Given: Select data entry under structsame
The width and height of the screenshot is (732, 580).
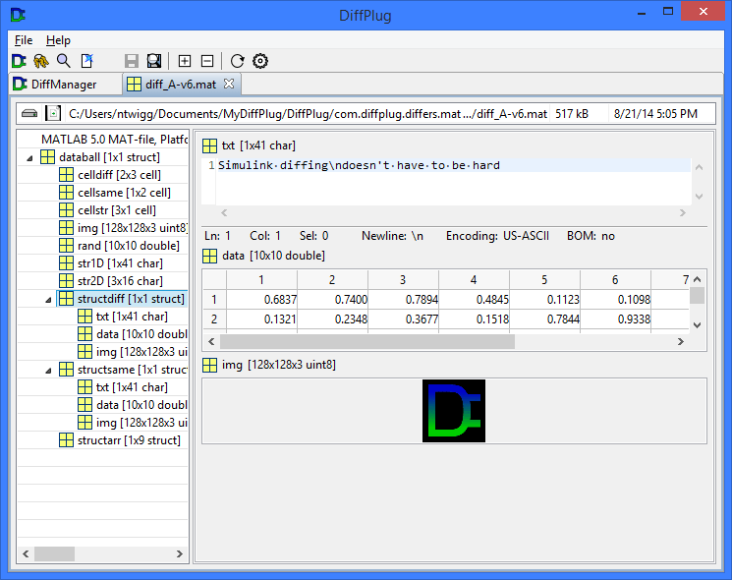Looking at the screenshot, I should pyautogui.click(x=141, y=405).
